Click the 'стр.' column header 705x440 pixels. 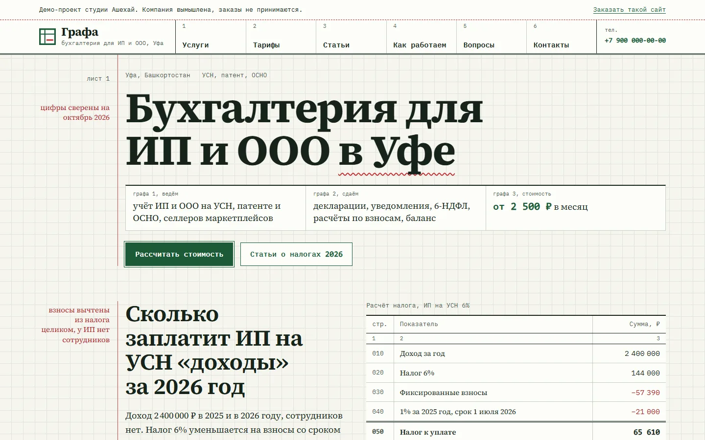(x=379, y=324)
